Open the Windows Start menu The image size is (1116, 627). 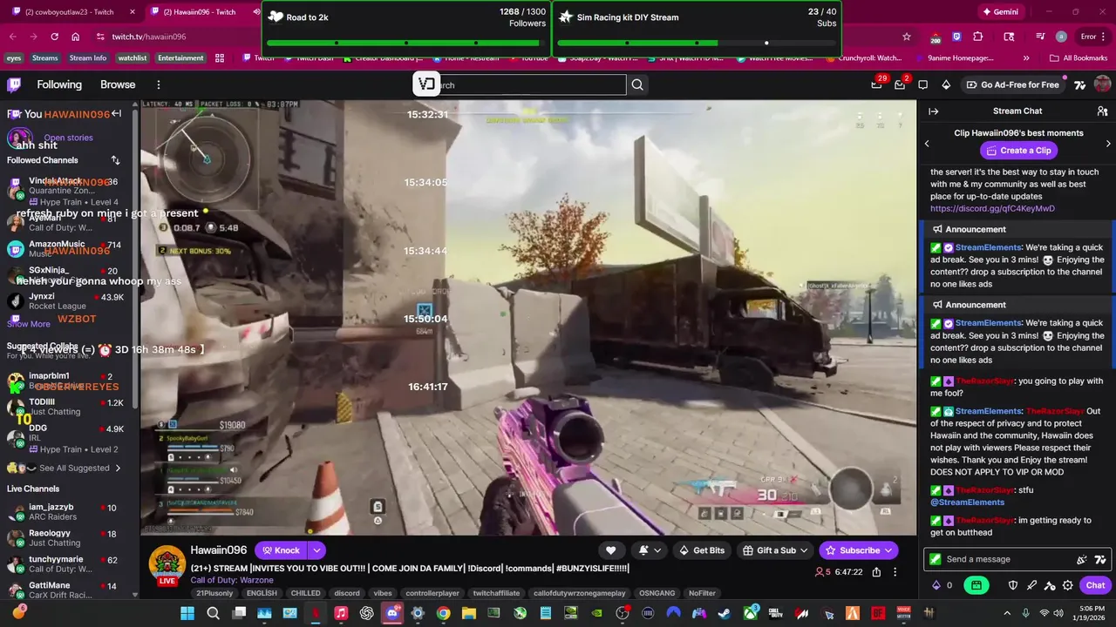click(x=187, y=613)
